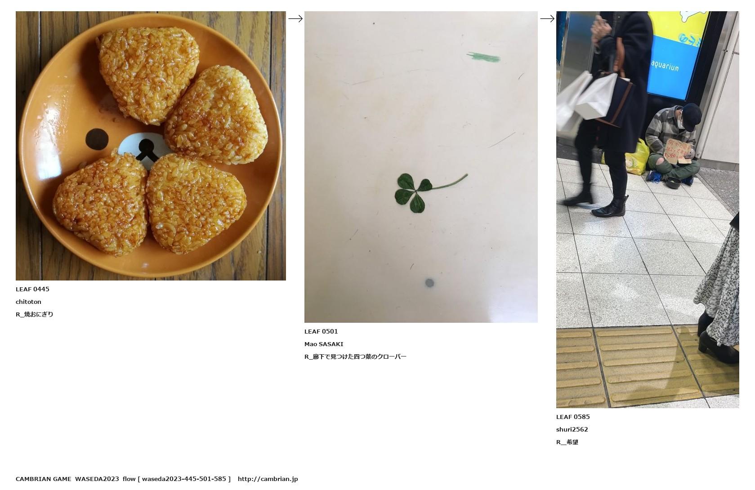This screenshot has height=490, width=755.
Task: Click the LEAF 0501 label
Action: point(321,331)
